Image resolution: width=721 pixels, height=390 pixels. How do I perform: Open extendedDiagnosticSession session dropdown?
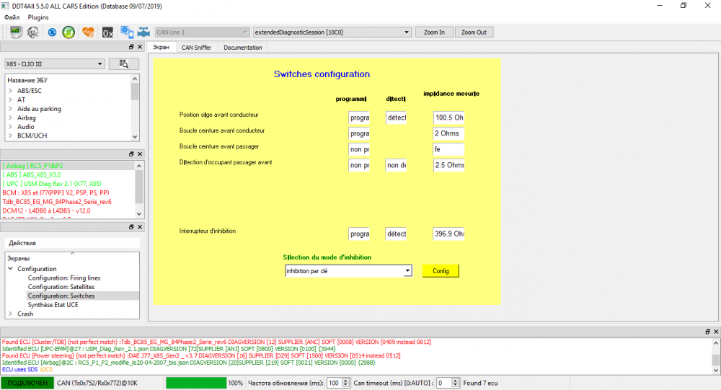pos(332,32)
